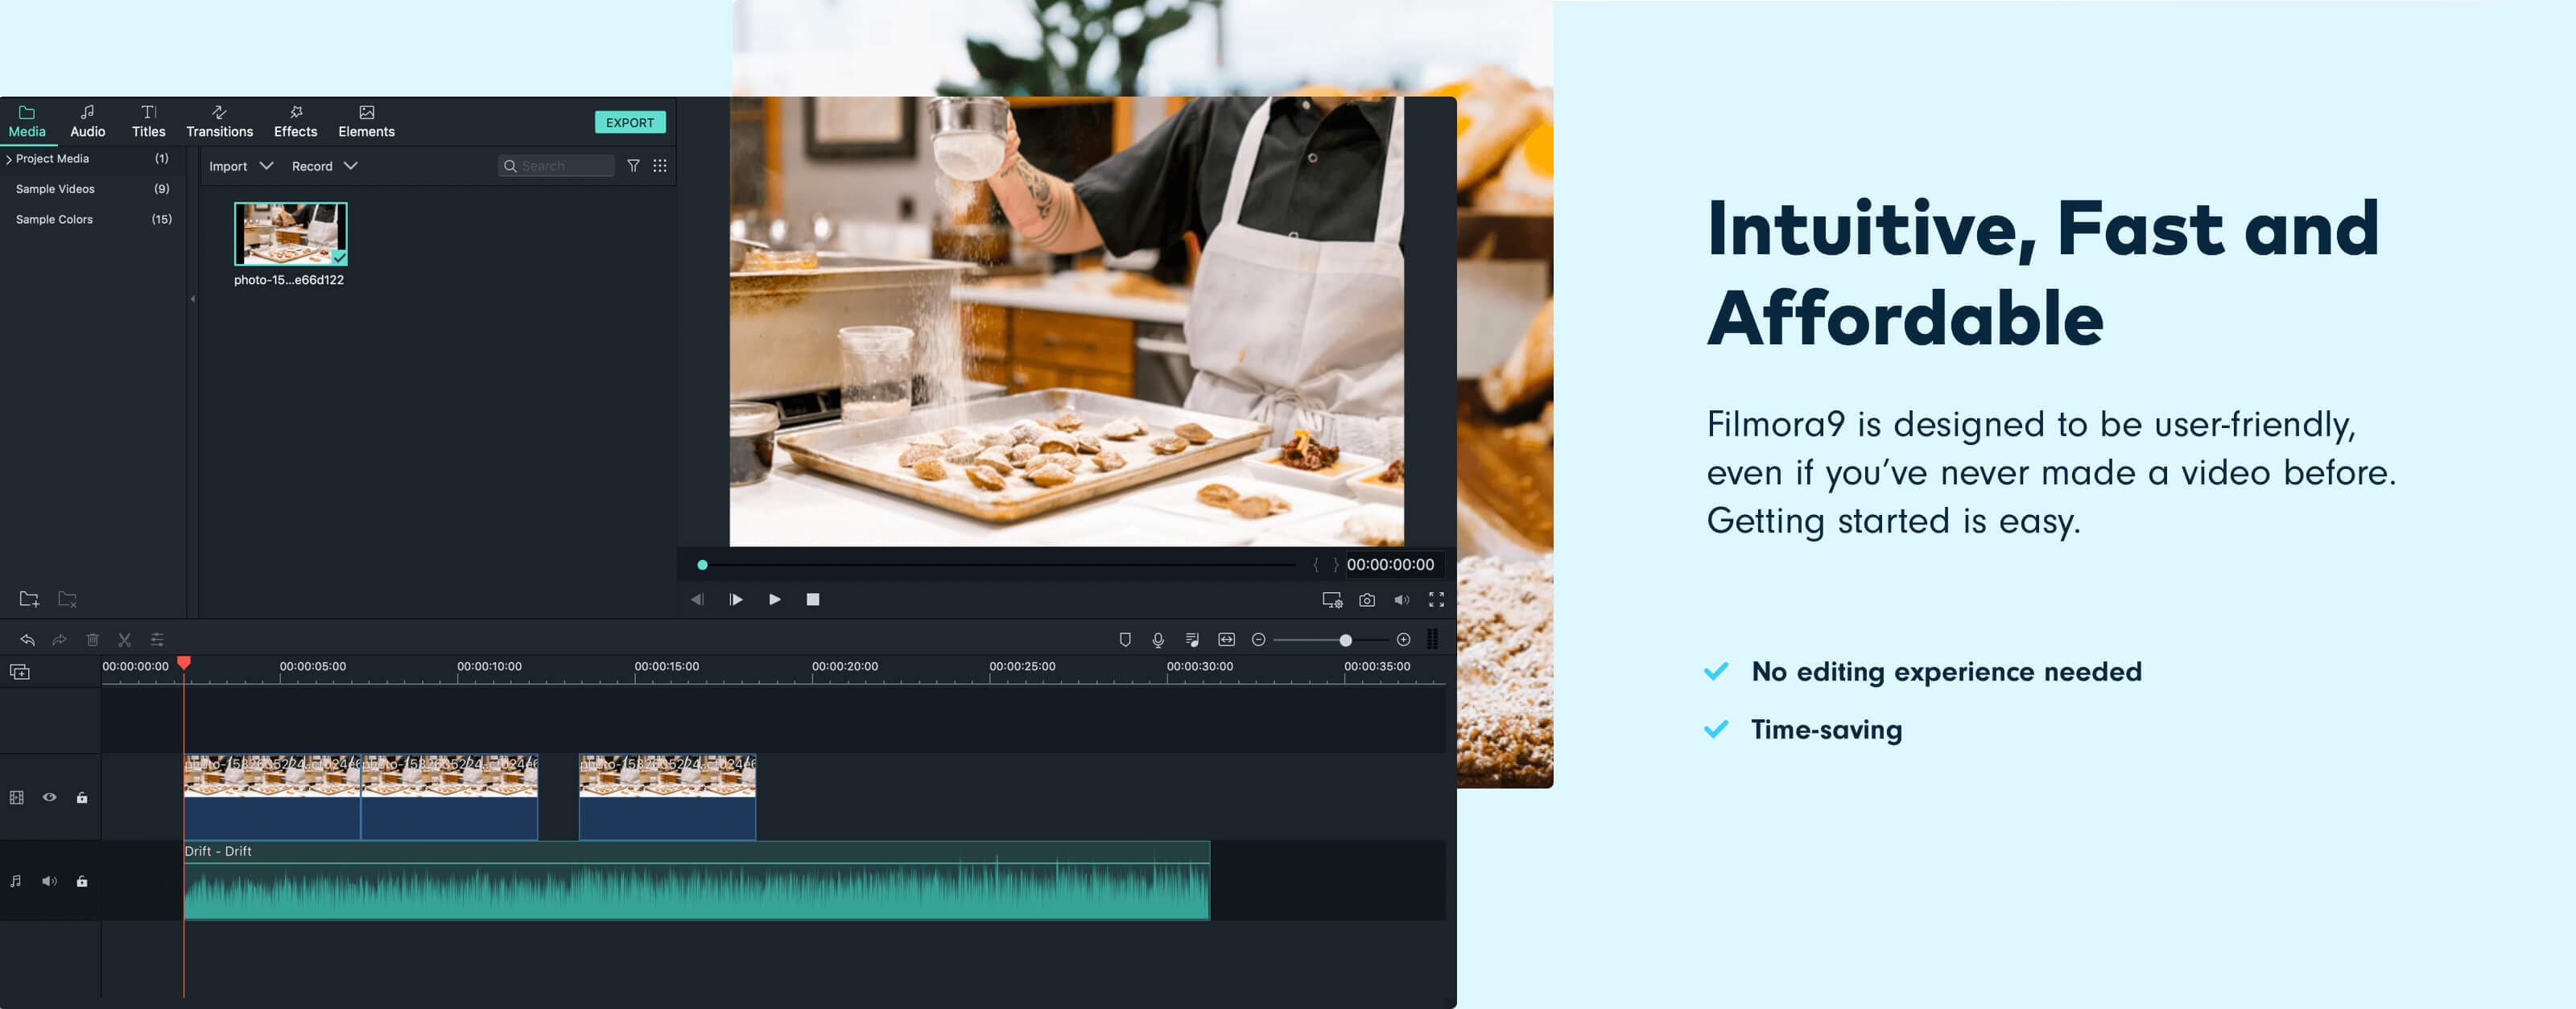Expand the Record dropdown menu
2576x1009 pixels.
point(324,164)
